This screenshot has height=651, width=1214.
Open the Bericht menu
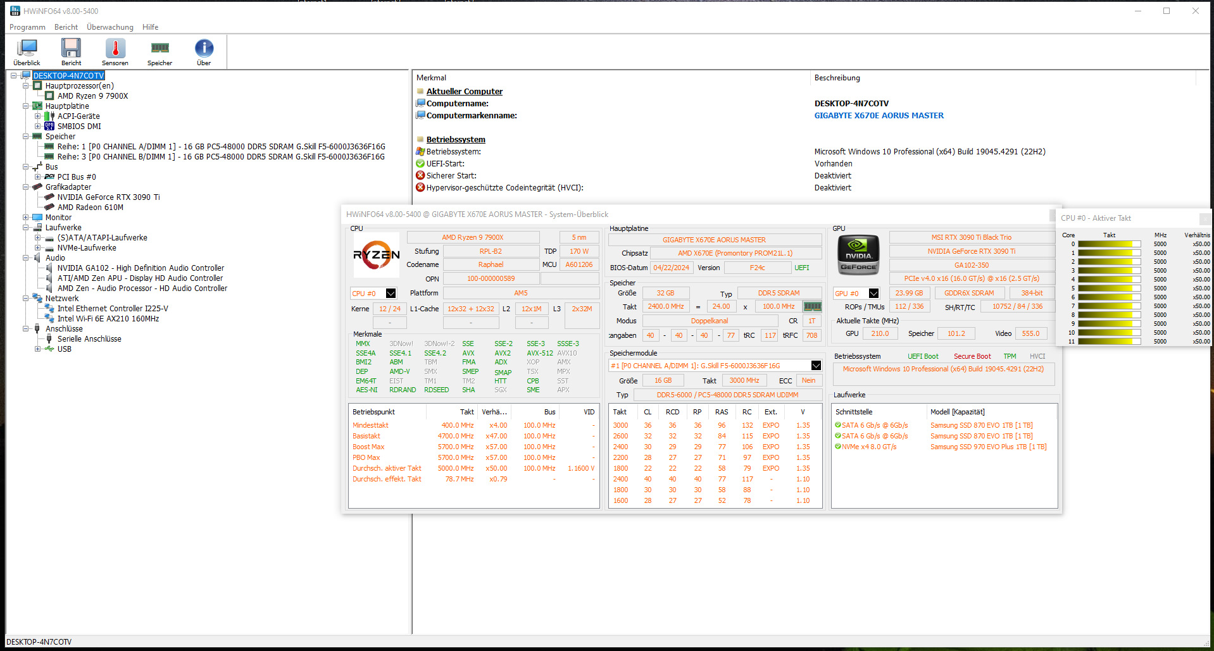coord(66,27)
